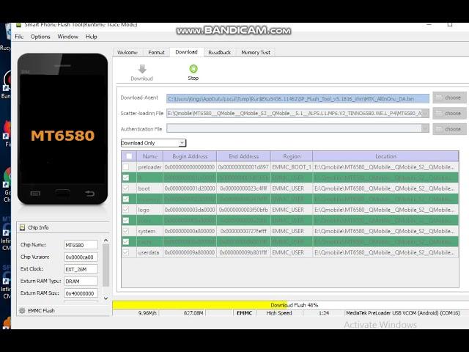Click the Chip Name MT6580 field

pos(81,245)
